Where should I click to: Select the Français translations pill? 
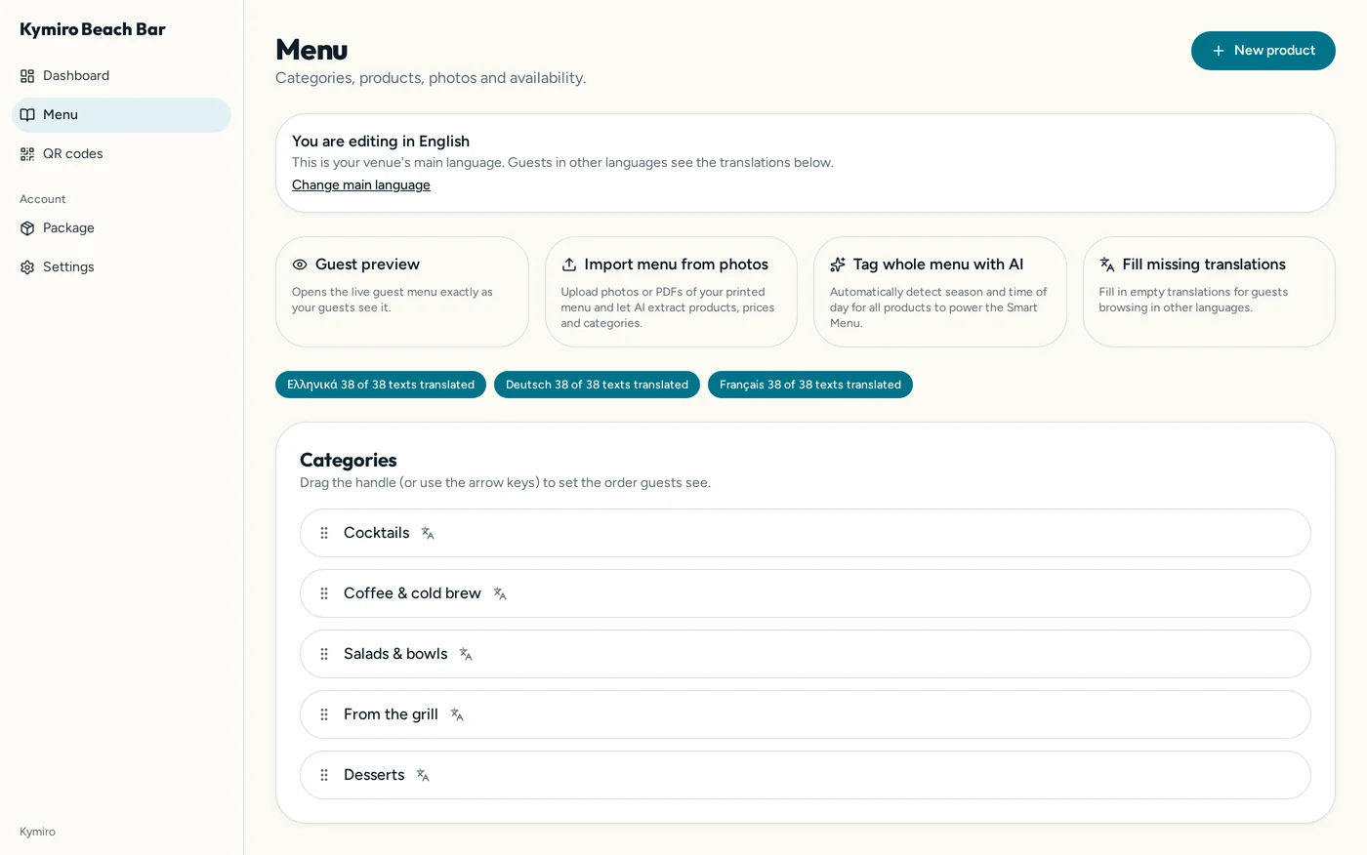(810, 385)
